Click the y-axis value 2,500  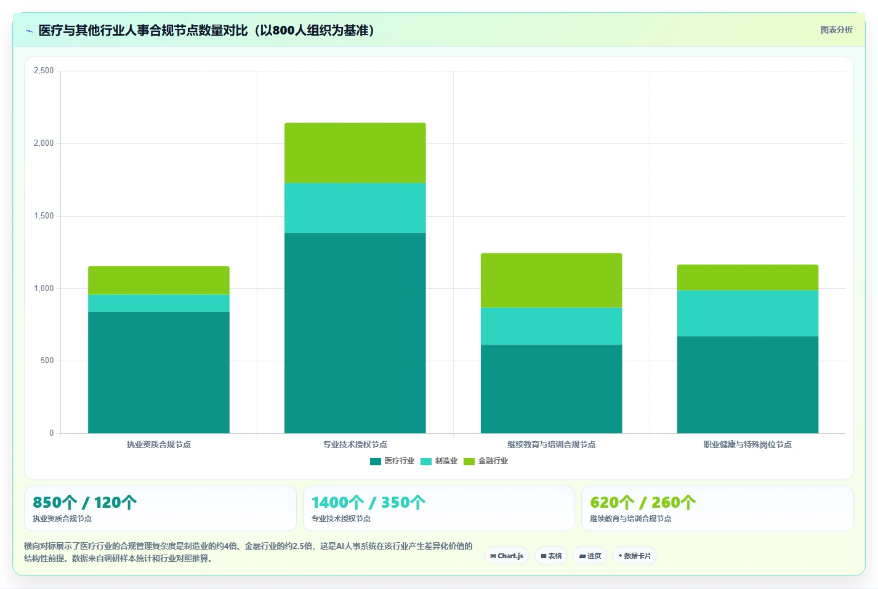[44, 71]
